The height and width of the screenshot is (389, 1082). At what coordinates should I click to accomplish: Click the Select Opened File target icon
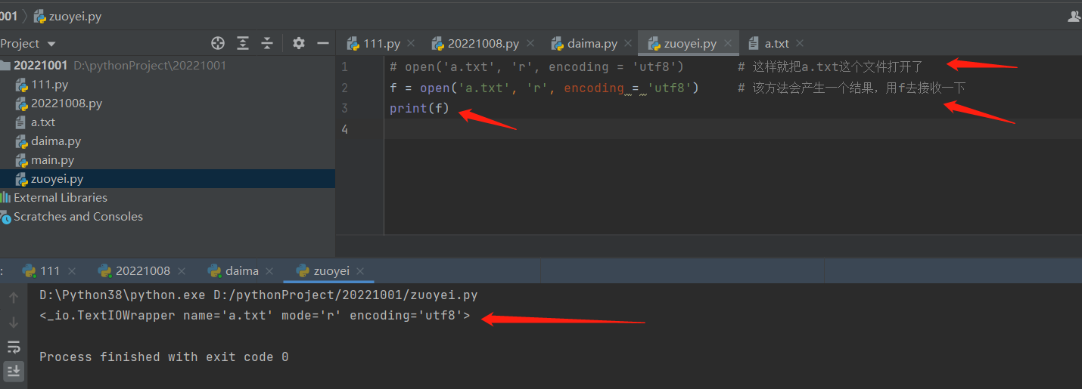218,43
